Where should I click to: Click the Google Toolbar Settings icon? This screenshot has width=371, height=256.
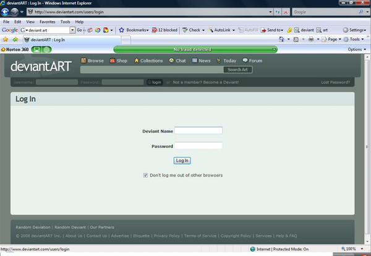click(x=346, y=30)
